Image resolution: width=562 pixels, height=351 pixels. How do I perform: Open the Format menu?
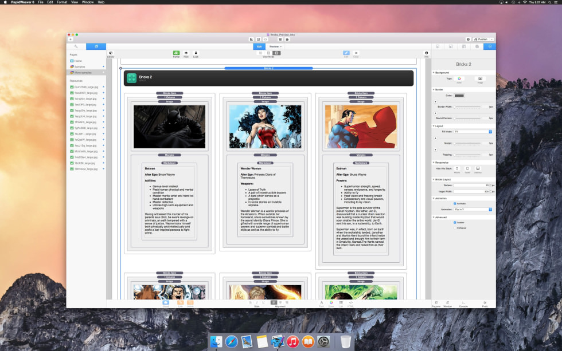tap(62, 2)
